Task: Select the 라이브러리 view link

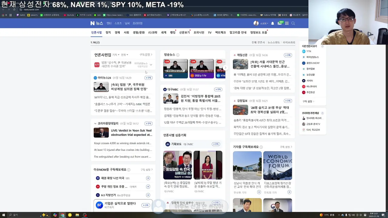Action: pos(289,42)
